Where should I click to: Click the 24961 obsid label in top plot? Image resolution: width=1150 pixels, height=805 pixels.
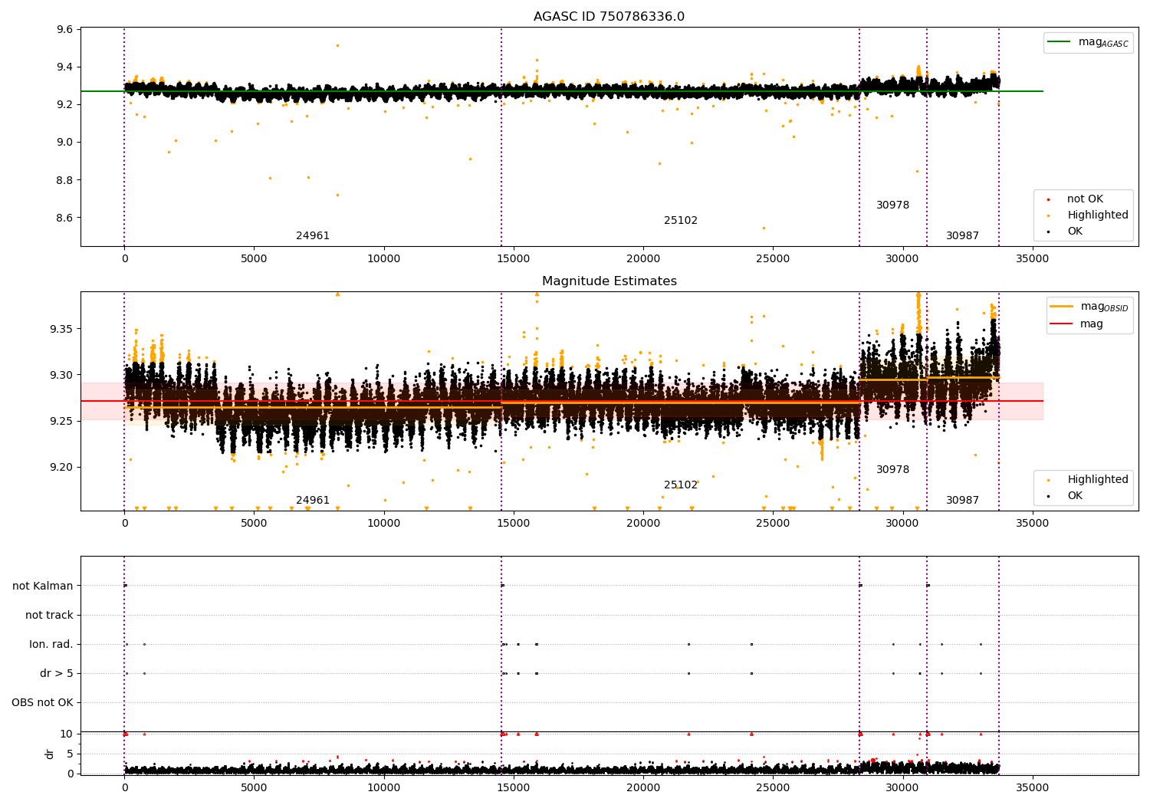[313, 236]
